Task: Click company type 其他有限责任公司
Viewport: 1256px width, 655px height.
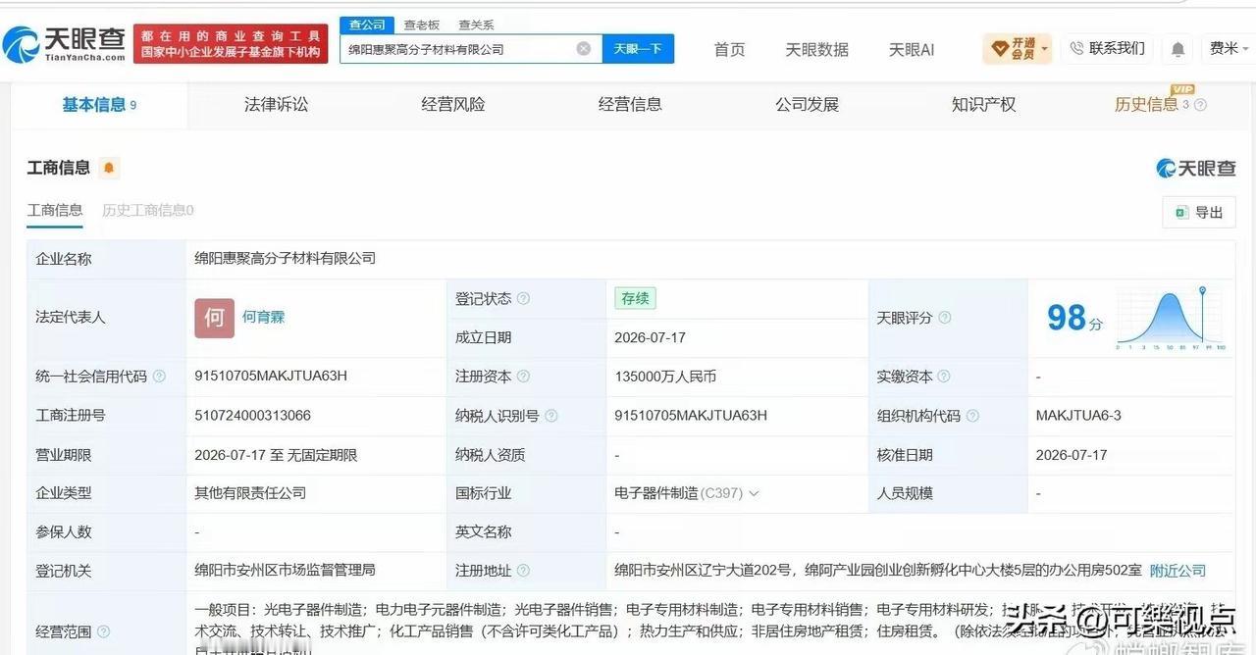Action: click(x=250, y=493)
